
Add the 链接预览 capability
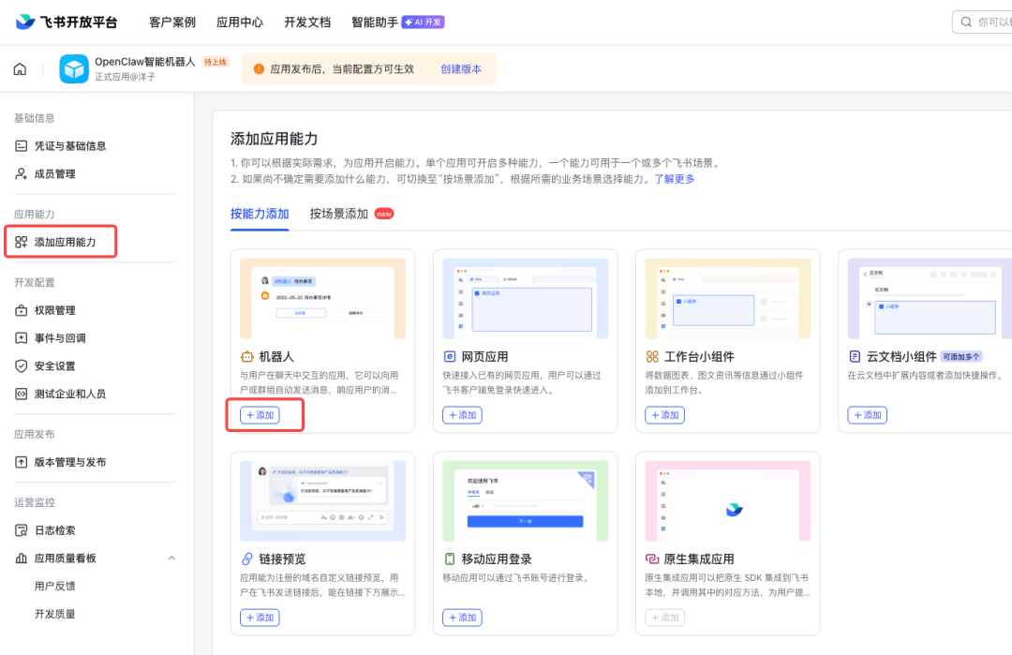pyautogui.click(x=260, y=618)
